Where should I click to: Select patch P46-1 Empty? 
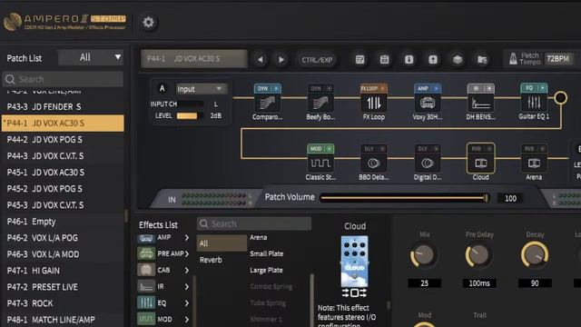[63, 222]
